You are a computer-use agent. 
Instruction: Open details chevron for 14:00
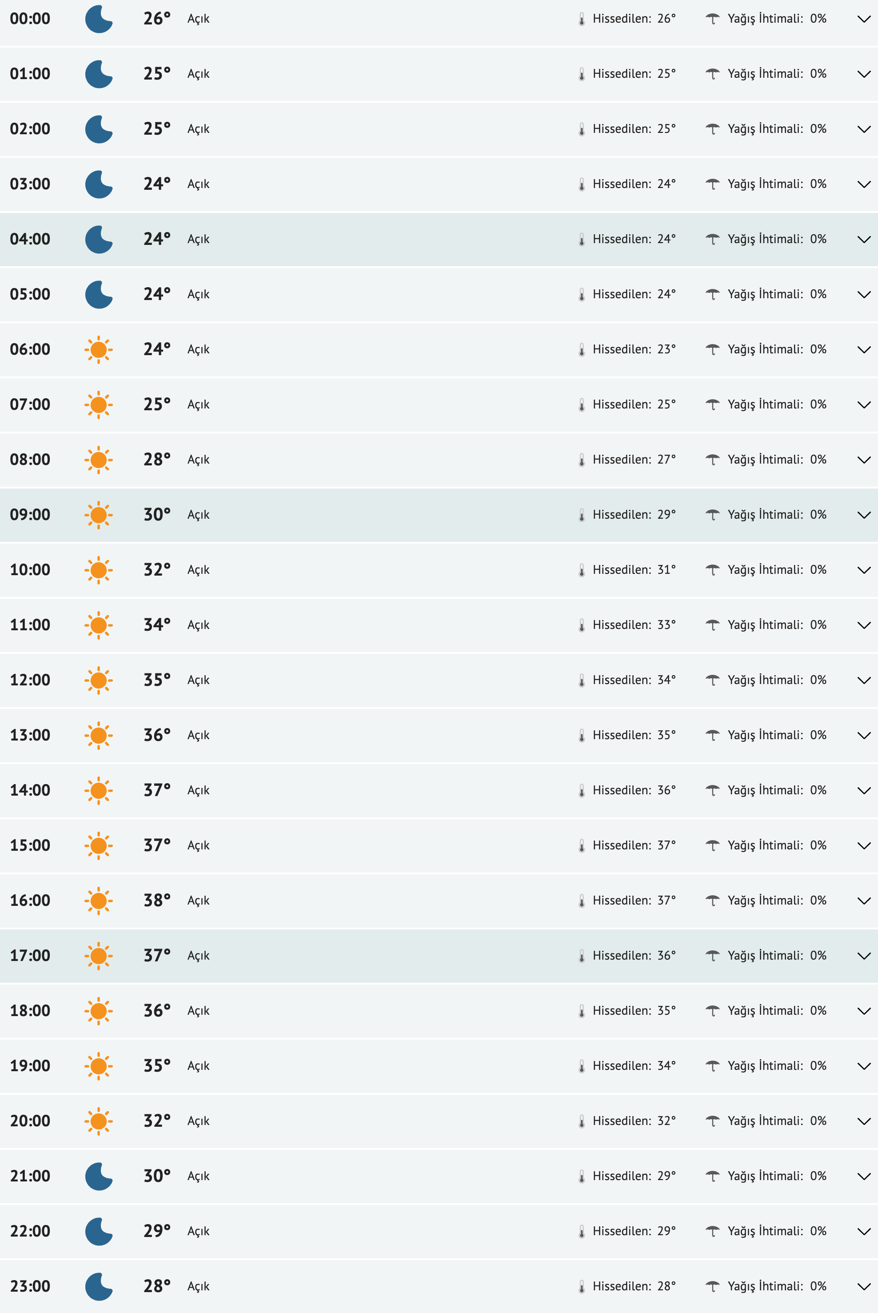point(864,790)
